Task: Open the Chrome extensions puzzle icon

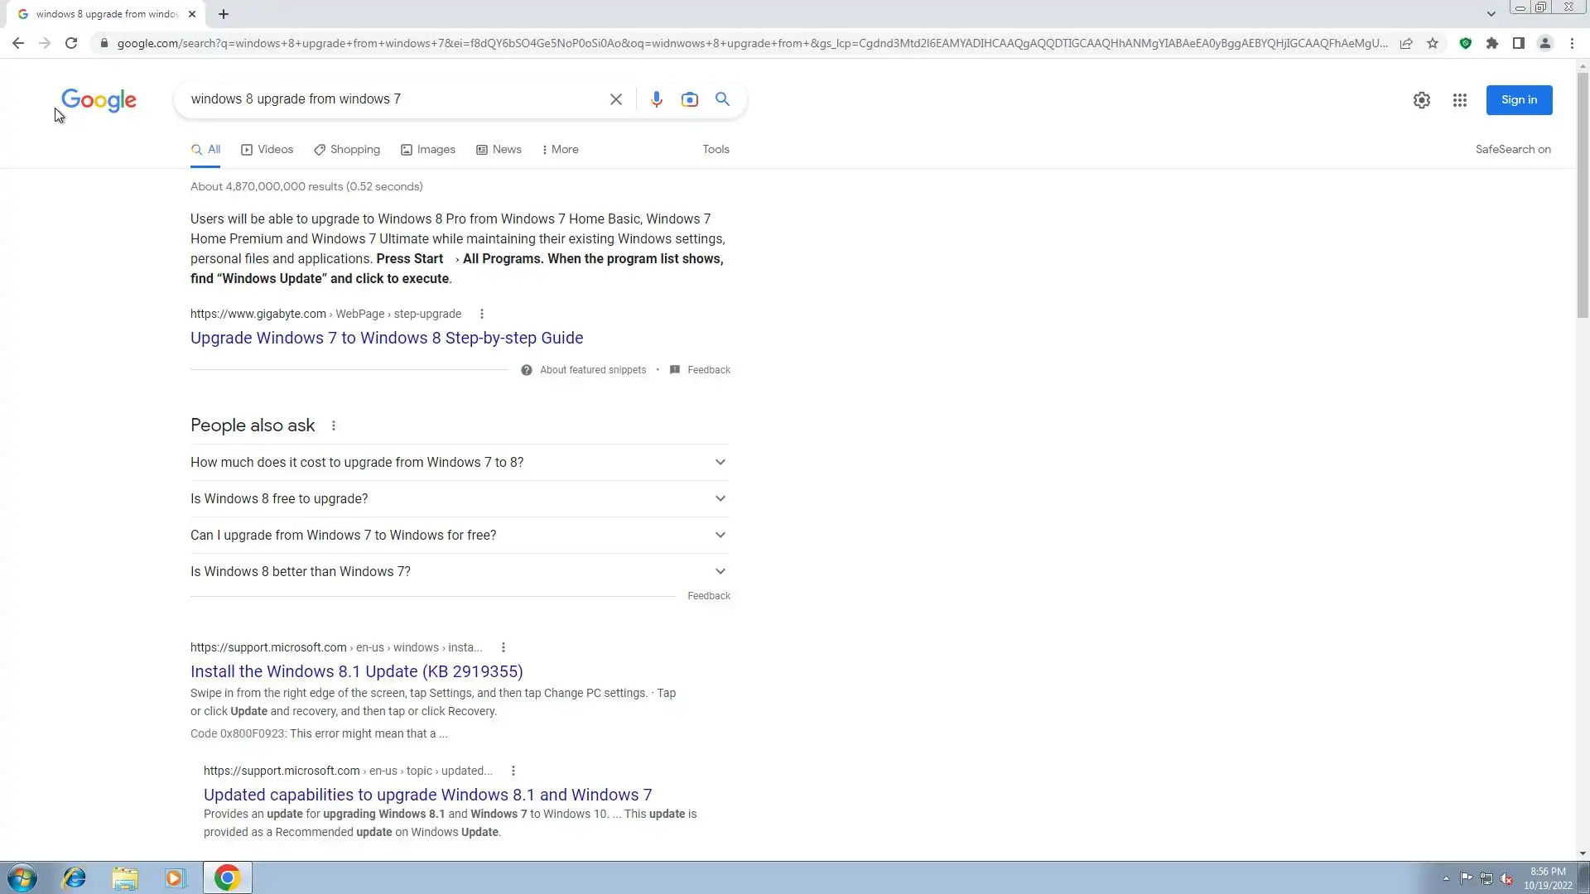Action: point(1491,43)
